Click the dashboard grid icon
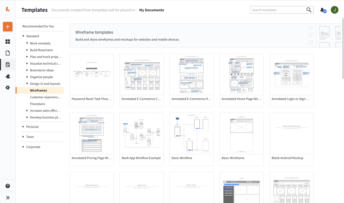344x203 pixels. [7, 41]
